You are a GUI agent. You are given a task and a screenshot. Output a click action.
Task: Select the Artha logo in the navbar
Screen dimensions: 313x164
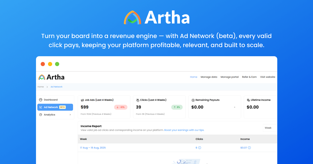(x=51, y=77)
